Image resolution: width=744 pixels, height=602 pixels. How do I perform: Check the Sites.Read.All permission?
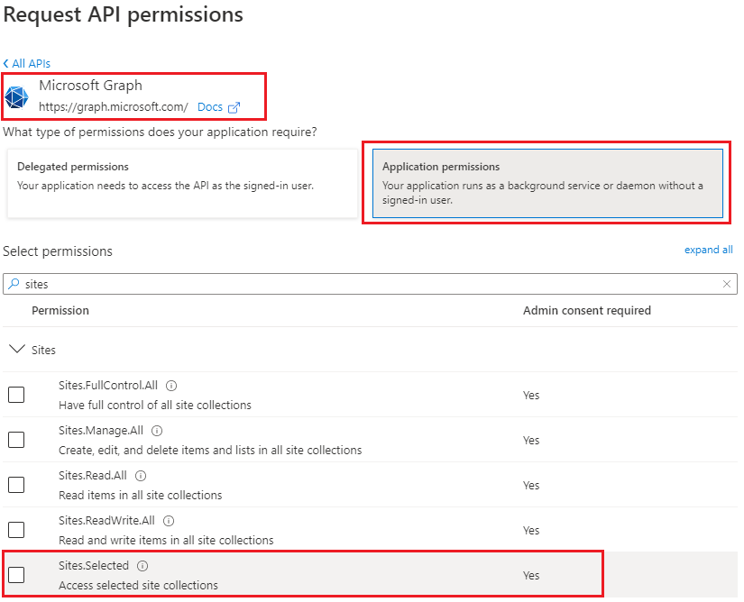pyautogui.click(x=16, y=485)
